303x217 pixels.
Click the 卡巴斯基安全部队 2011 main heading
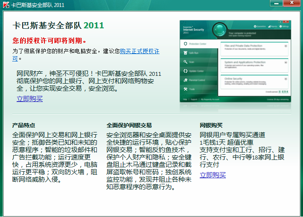[x=58, y=25]
